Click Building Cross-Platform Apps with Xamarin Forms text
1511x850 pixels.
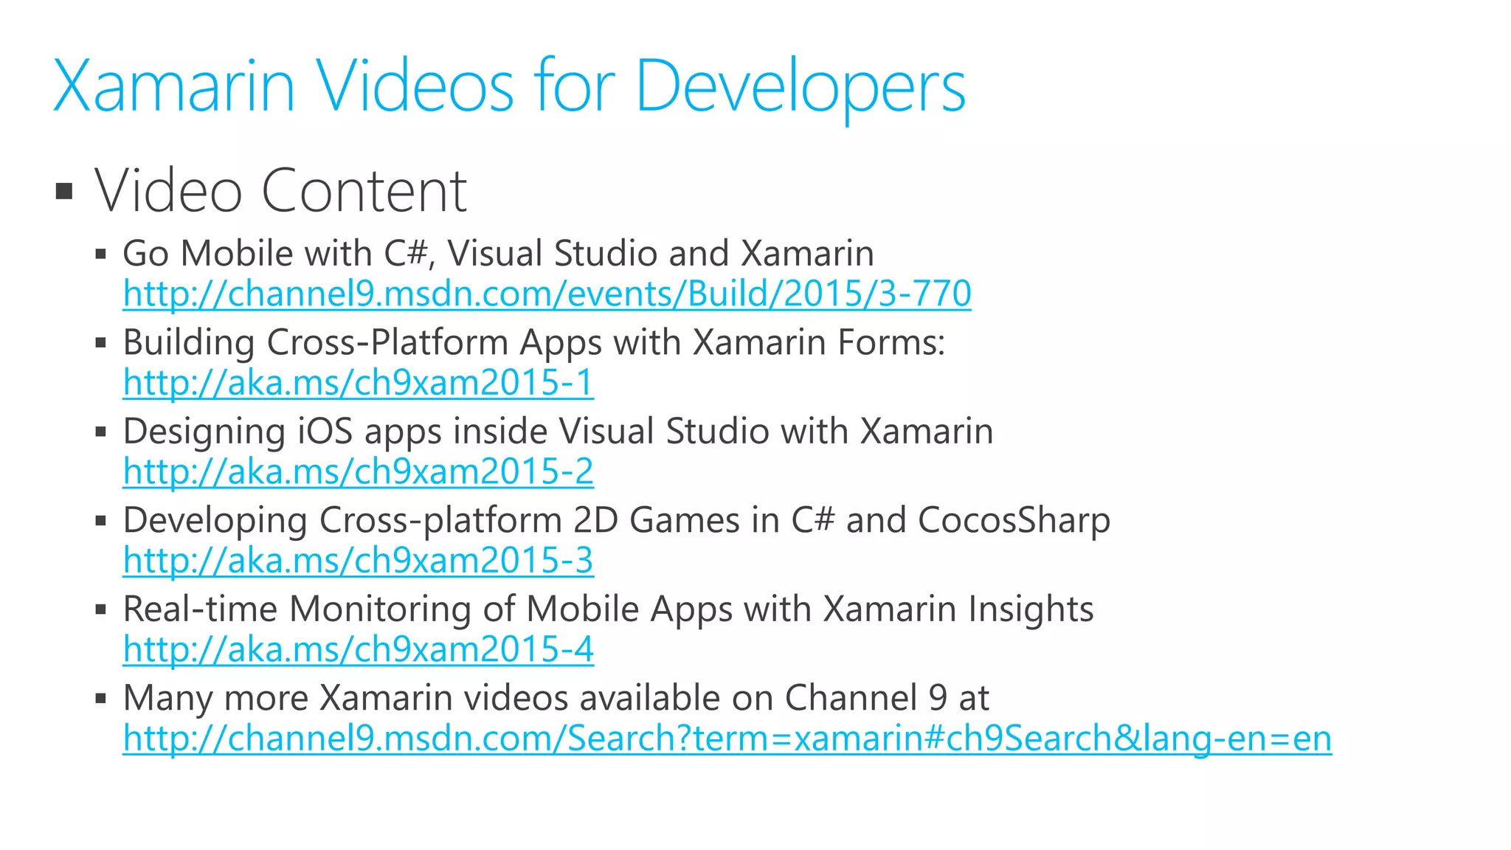click(x=533, y=342)
